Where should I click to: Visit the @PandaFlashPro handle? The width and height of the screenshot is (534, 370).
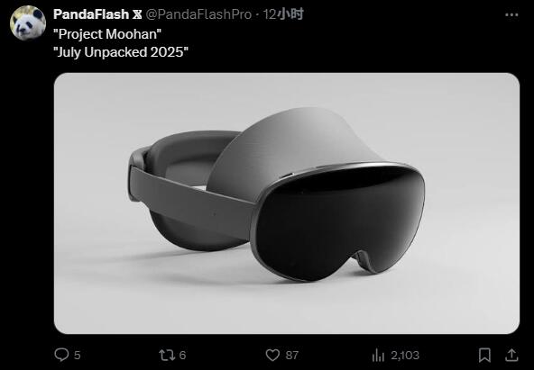(198, 14)
